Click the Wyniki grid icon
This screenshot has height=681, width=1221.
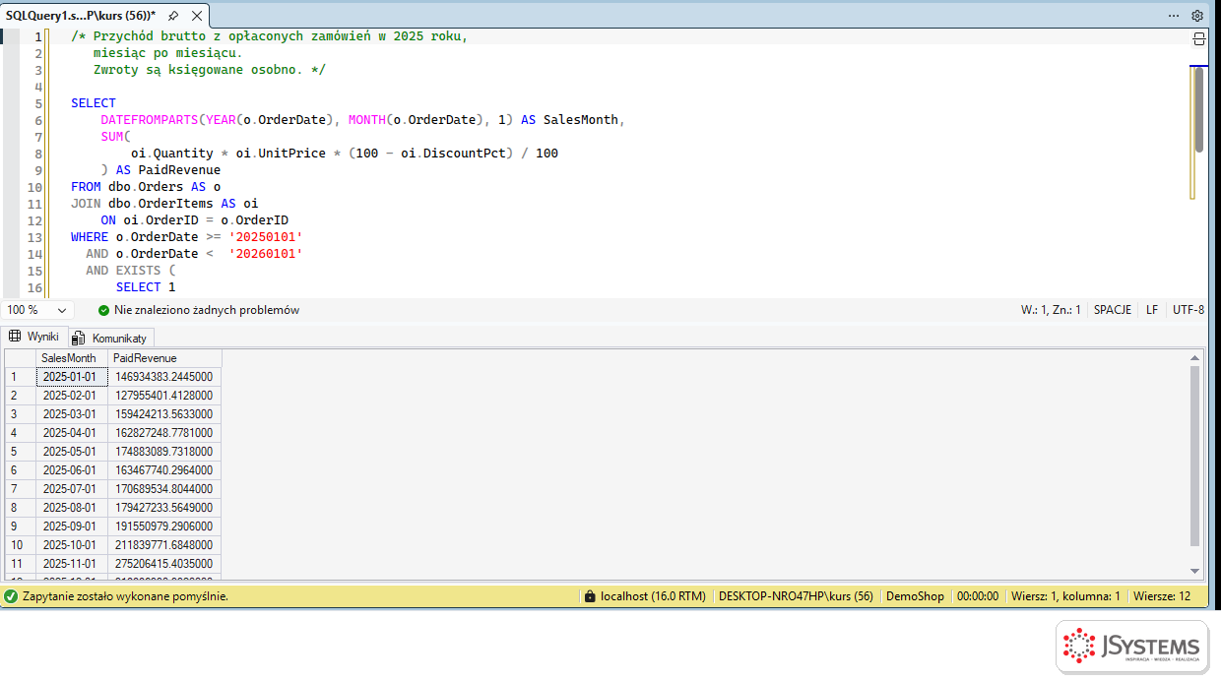[15, 337]
